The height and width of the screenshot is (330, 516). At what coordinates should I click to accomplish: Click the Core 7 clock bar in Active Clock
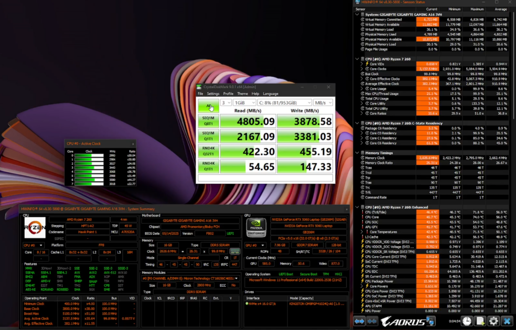point(89,183)
